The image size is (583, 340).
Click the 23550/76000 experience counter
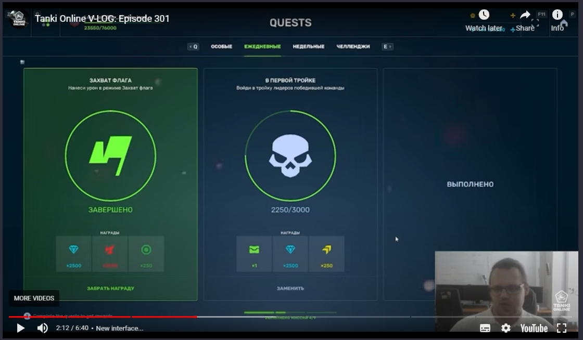100,28
